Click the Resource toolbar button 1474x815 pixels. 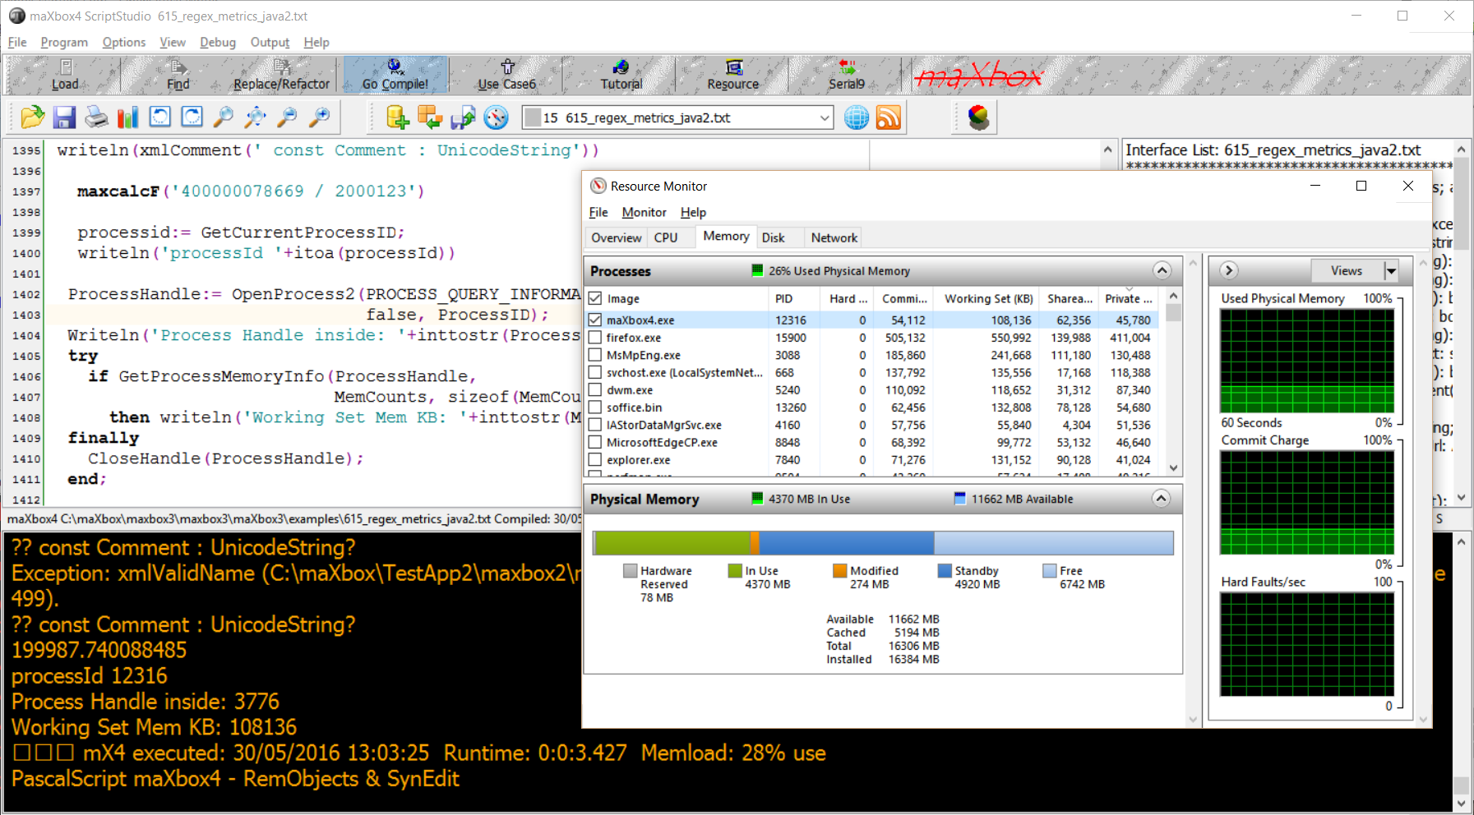[x=733, y=75]
